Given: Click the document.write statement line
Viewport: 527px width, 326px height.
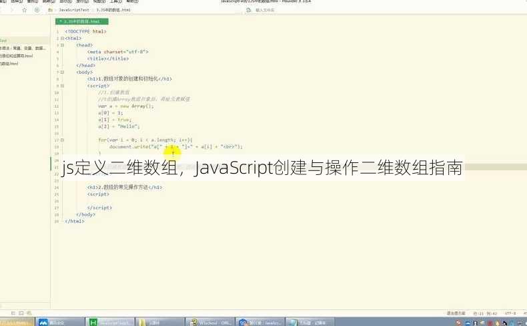Looking at the screenshot, I should coord(176,147).
